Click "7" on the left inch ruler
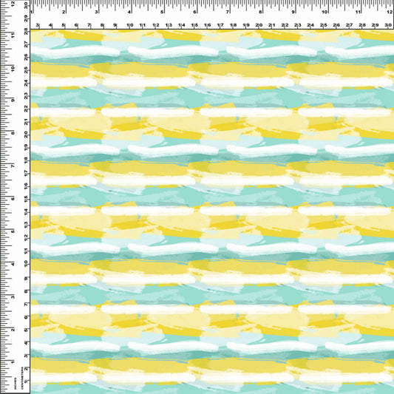The height and width of the screenshot is (394, 394). tap(13, 166)
